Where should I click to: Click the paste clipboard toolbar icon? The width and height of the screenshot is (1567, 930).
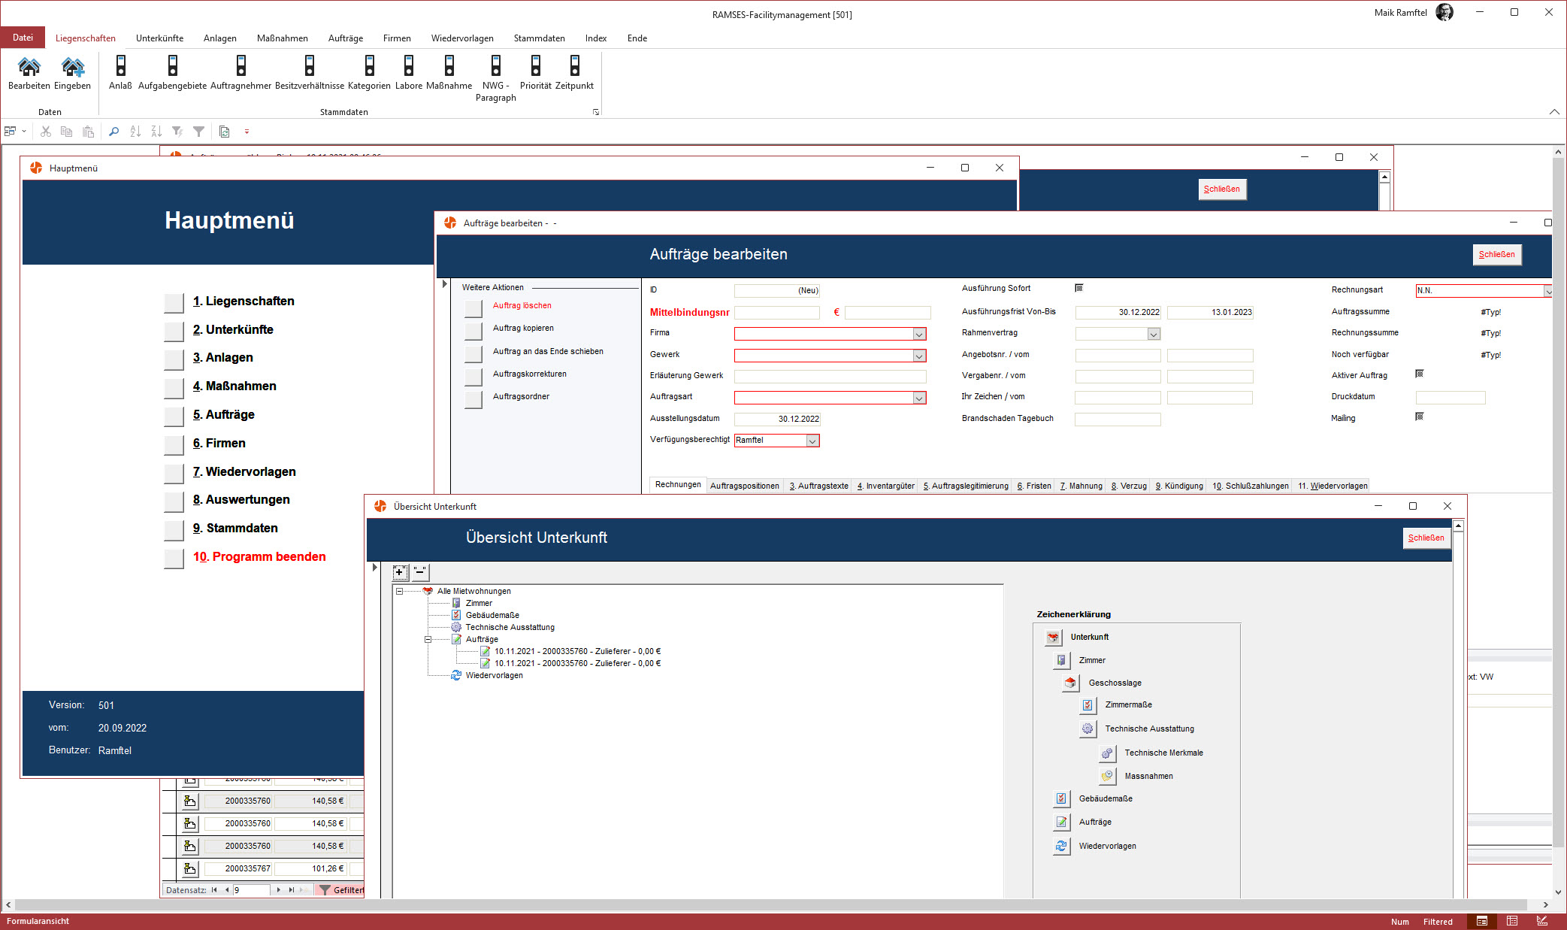coord(88,132)
